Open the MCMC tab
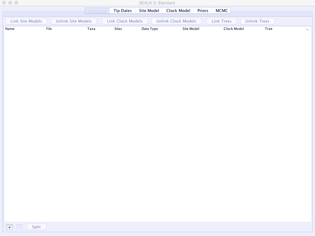The height and width of the screenshot is (236, 315). click(x=222, y=11)
